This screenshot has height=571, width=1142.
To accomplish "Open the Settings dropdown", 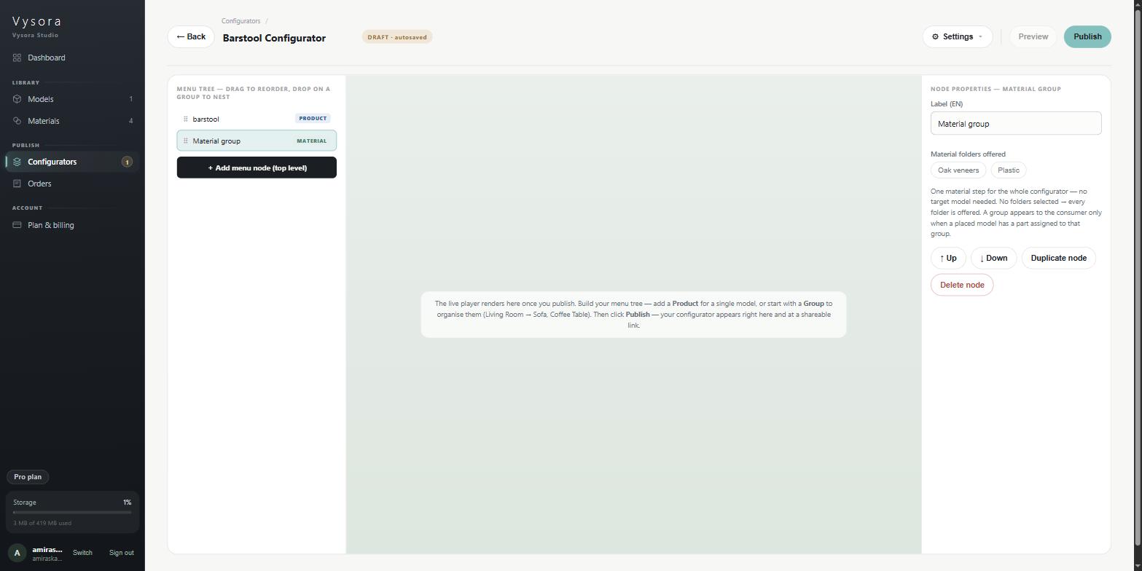I will [958, 36].
